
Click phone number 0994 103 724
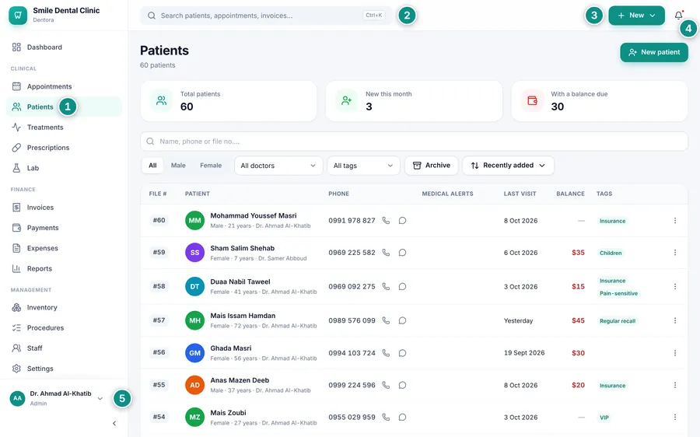(x=352, y=353)
